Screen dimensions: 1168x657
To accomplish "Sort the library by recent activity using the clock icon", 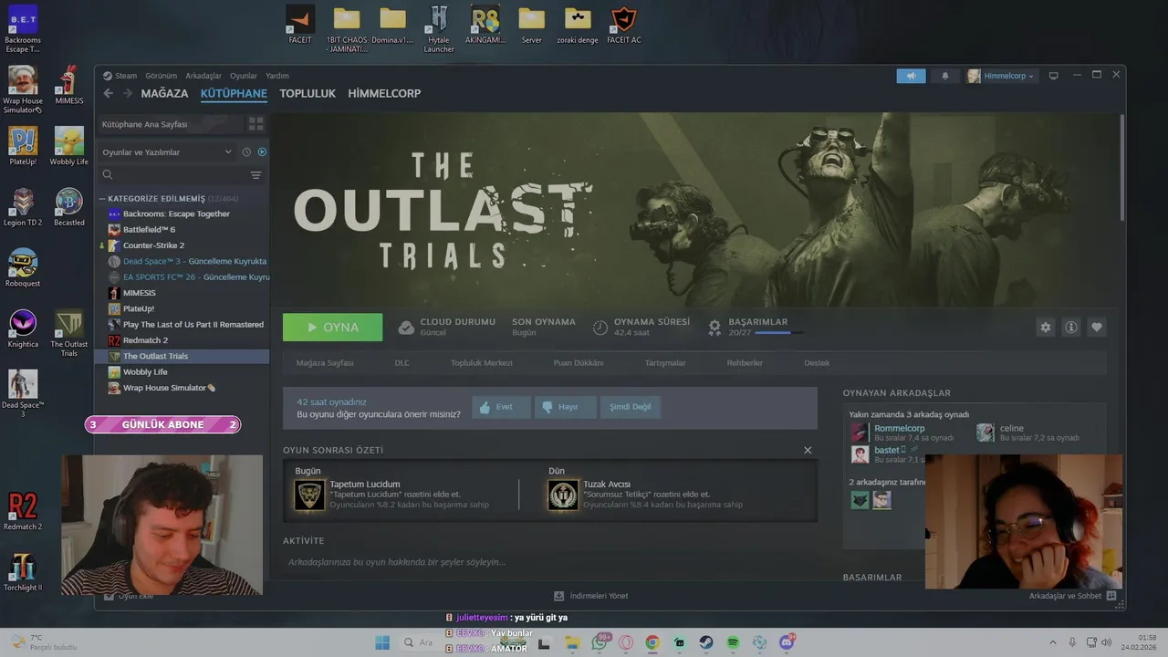I will pos(246,152).
